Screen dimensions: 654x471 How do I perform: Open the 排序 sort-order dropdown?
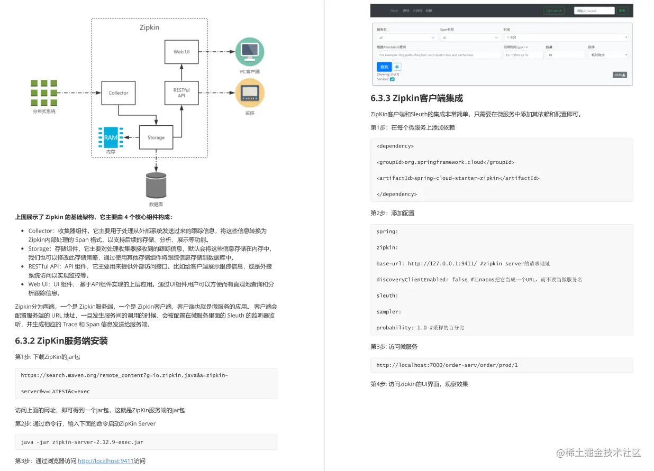point(608,54)
